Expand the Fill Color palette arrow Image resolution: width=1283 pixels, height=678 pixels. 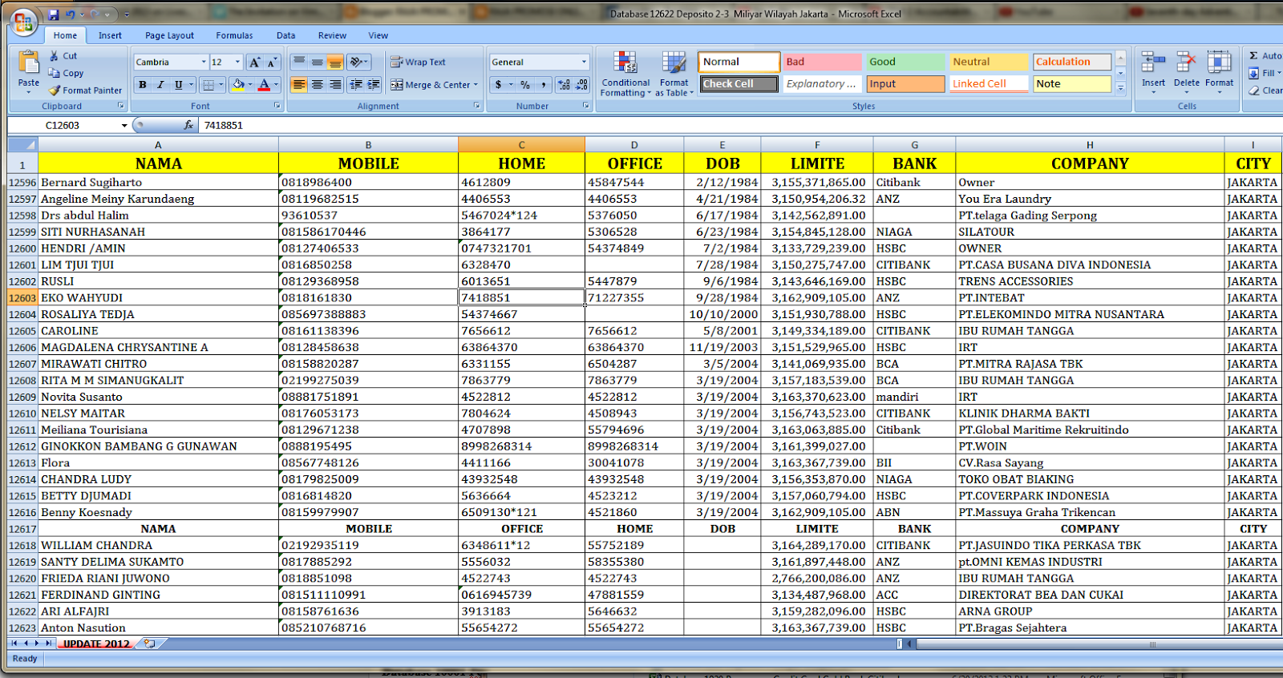click(249, 85)
